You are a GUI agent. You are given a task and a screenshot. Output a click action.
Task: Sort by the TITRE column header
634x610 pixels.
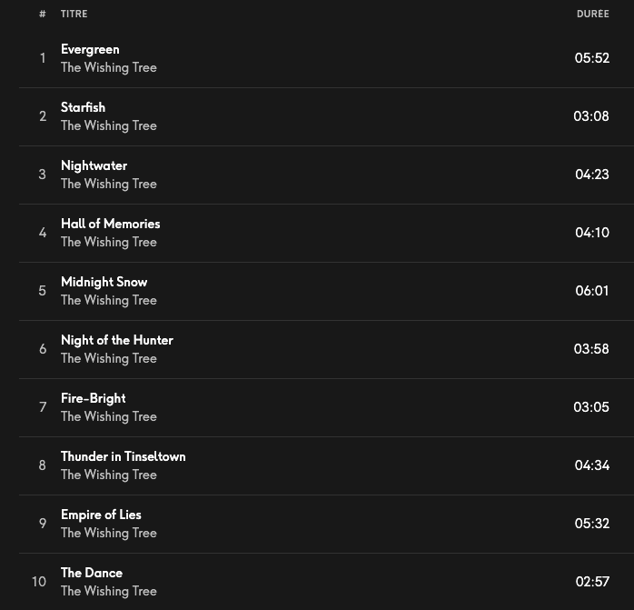[74, 14]
